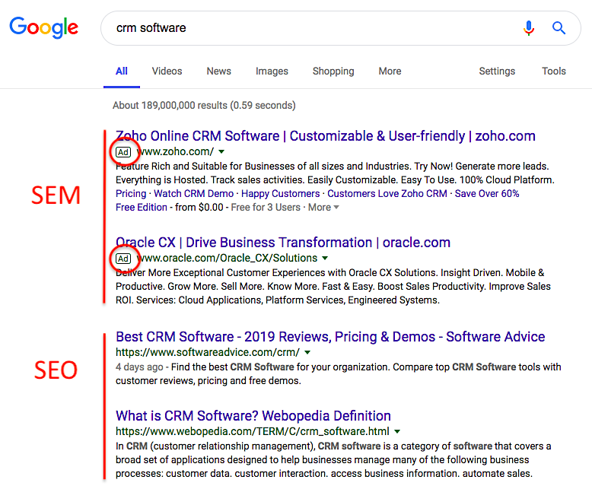Click "Free for 3 Users" text

(x=266, y=207)
